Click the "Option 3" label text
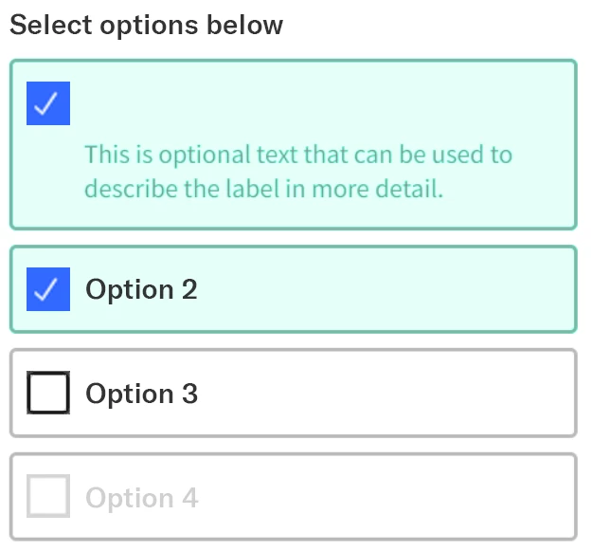This screenshot has height=551, width=592. [141, 394]
